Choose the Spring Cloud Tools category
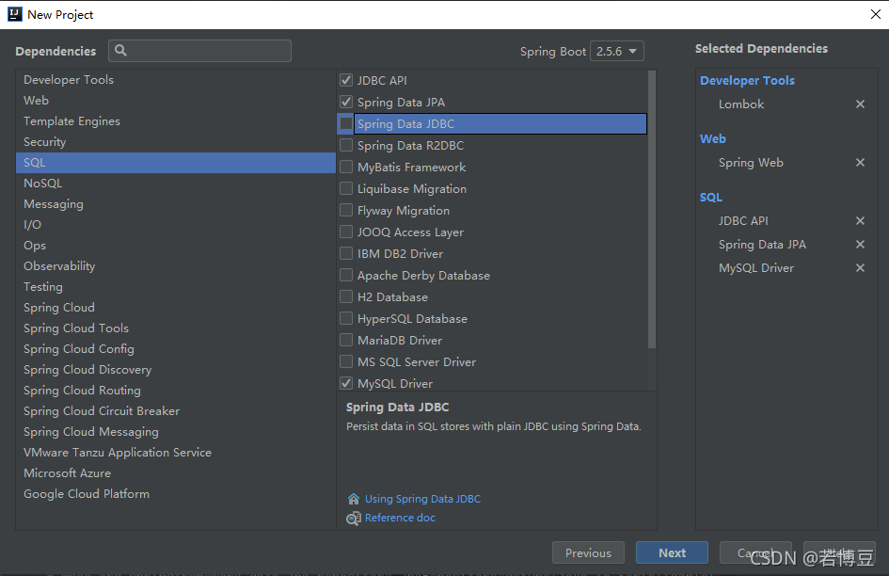 click(x=176, y=328)
